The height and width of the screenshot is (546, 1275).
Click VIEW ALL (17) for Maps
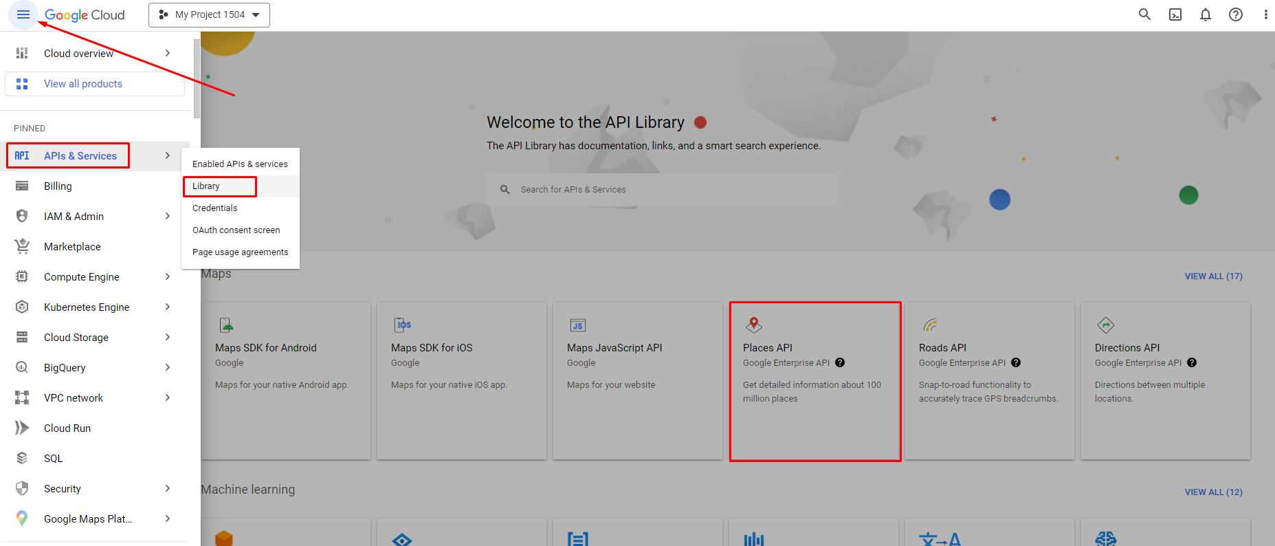pyautogui.click(x=1213, y=276)
